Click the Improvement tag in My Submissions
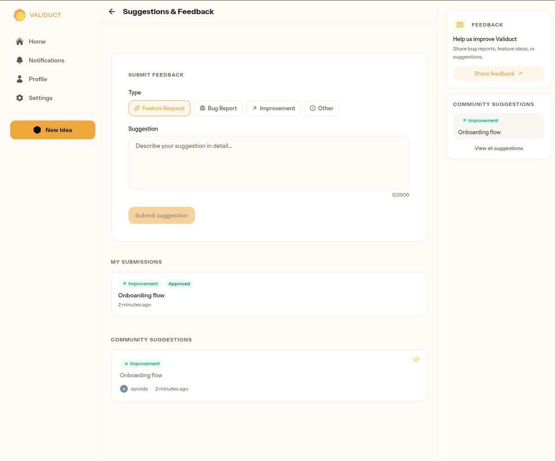This screenshot has height=461, width=555. (x=140, y=284)
